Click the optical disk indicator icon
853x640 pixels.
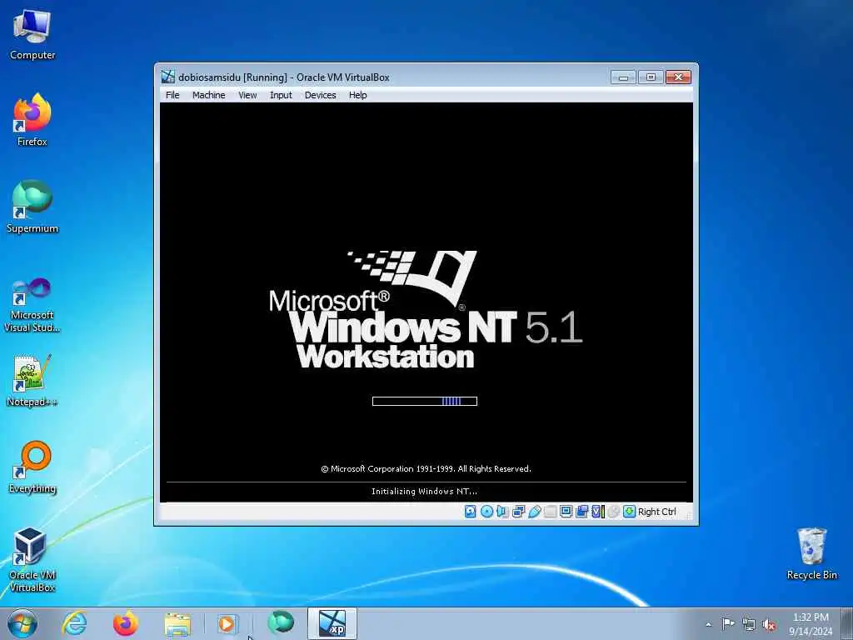tap(486, 512)
